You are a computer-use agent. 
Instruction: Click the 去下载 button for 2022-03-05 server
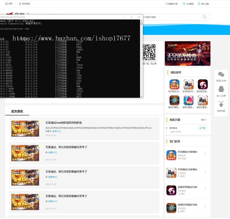tap(202, 128)
